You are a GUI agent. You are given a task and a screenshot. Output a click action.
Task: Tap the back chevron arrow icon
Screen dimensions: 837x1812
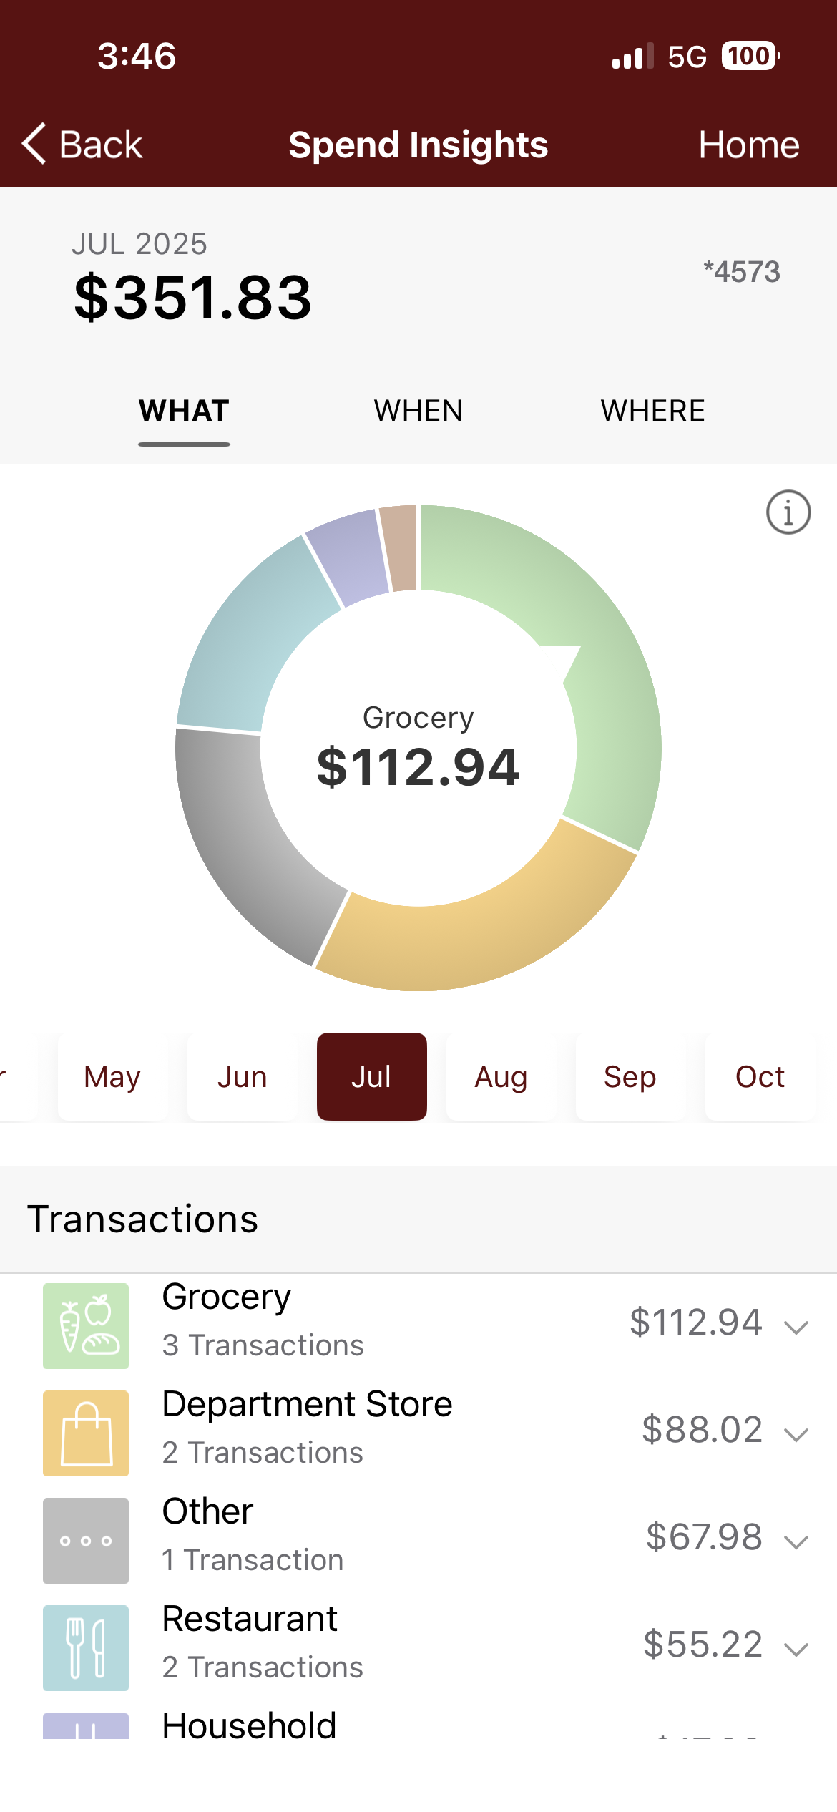(x=34, y=144)
